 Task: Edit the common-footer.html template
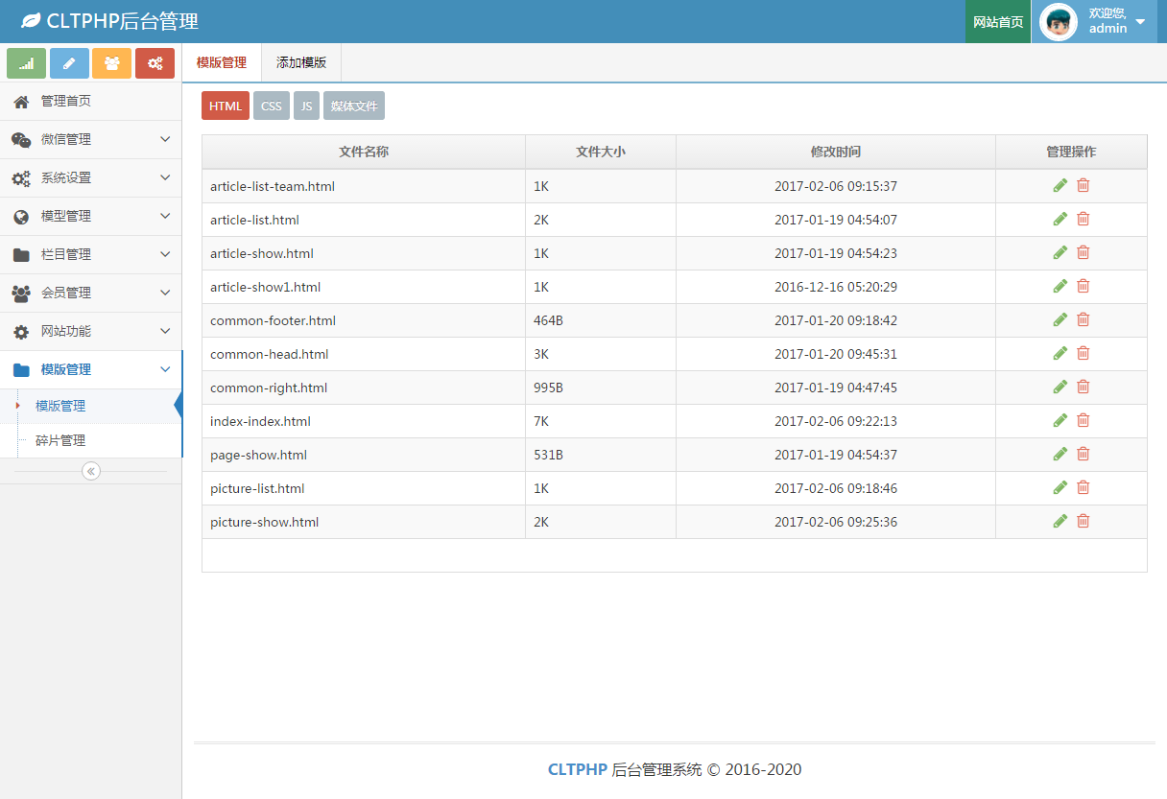1060,319
